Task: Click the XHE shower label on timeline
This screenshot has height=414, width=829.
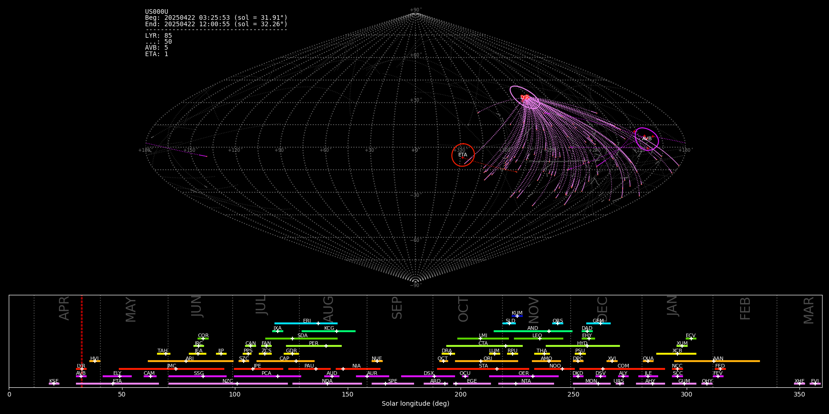Action: click(x=800, y=381)
